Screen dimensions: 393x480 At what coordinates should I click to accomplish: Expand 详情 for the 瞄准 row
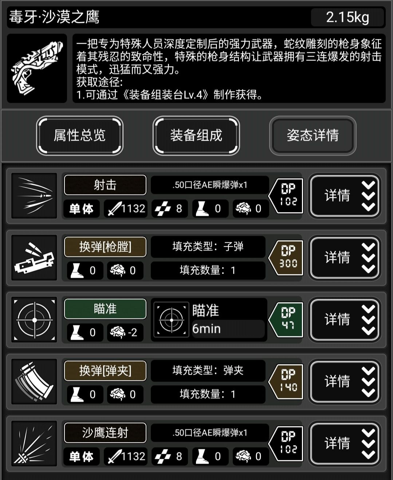pos(345,320)
